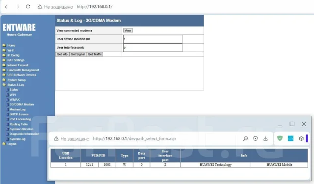Click the green shield extension icon
The height and width of the screenshot is (184, 314).
click(280, 138)
